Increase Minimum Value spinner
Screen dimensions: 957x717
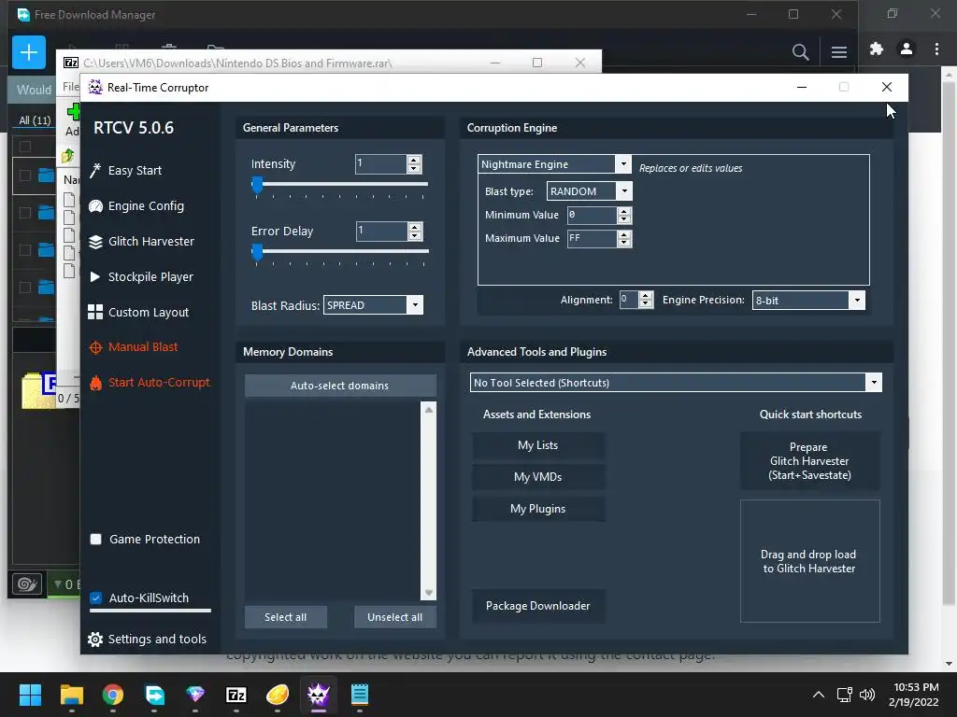[x=623, y=211]
